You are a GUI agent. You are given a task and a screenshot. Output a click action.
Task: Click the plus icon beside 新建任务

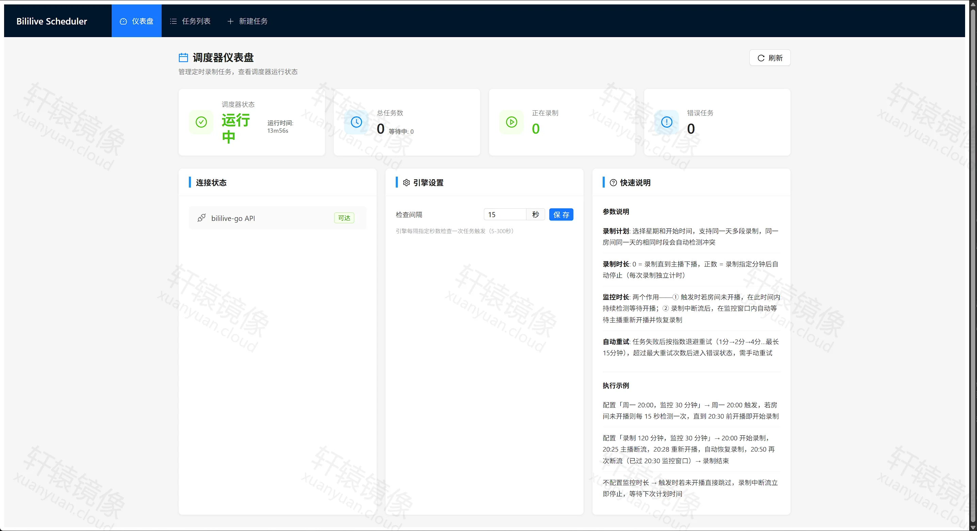[230, 21]
